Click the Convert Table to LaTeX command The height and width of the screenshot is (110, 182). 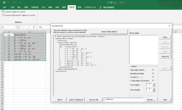point(14,12)
